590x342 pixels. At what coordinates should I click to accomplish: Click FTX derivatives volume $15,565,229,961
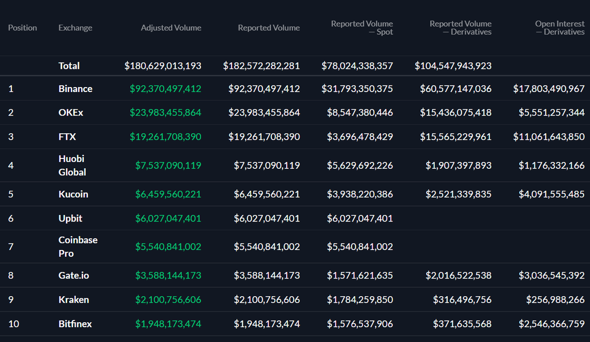456,137
